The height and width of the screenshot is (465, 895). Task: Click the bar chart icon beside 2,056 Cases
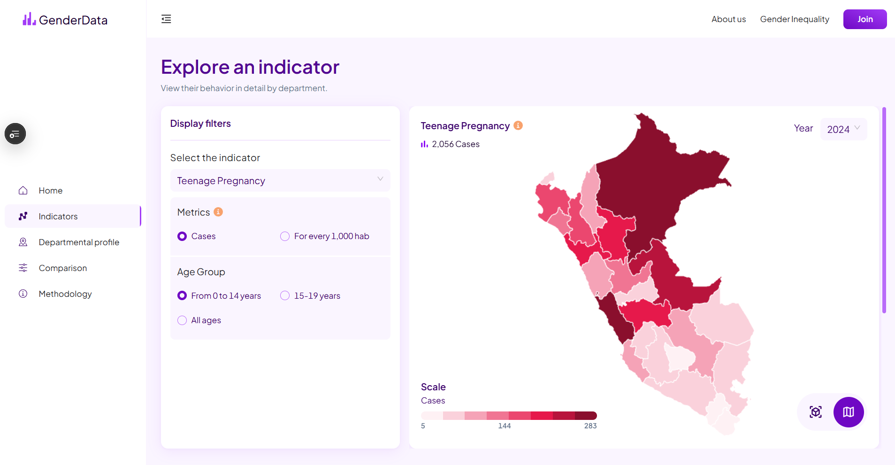424,144
